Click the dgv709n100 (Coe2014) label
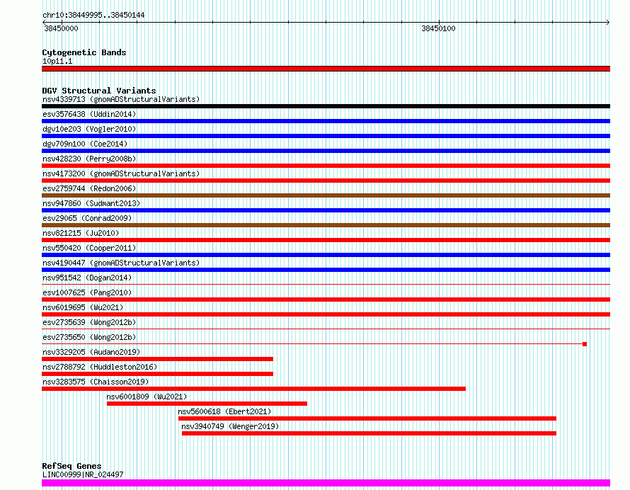The height and width of the screenshot is (490, 630). (85, 144)
